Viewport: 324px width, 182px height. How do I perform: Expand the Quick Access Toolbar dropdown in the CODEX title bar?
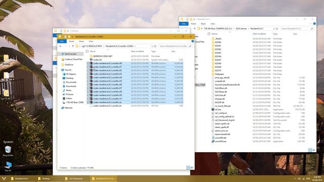[72, 37]
